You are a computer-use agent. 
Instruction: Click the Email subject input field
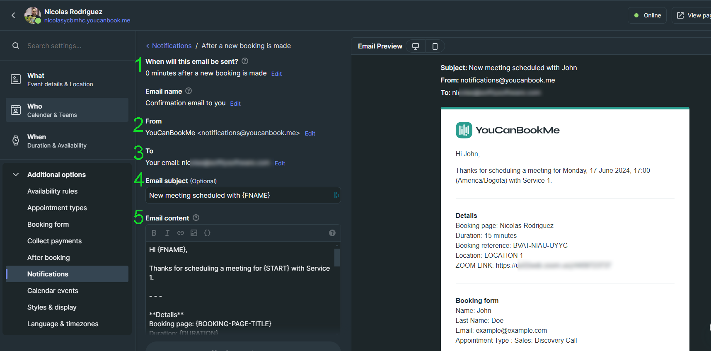click(x=243, y=195)
